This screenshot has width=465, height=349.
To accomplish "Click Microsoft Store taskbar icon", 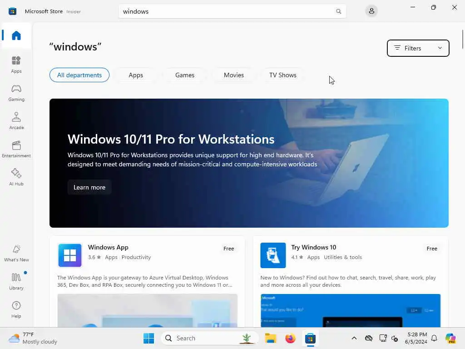I will pos(310,338).
